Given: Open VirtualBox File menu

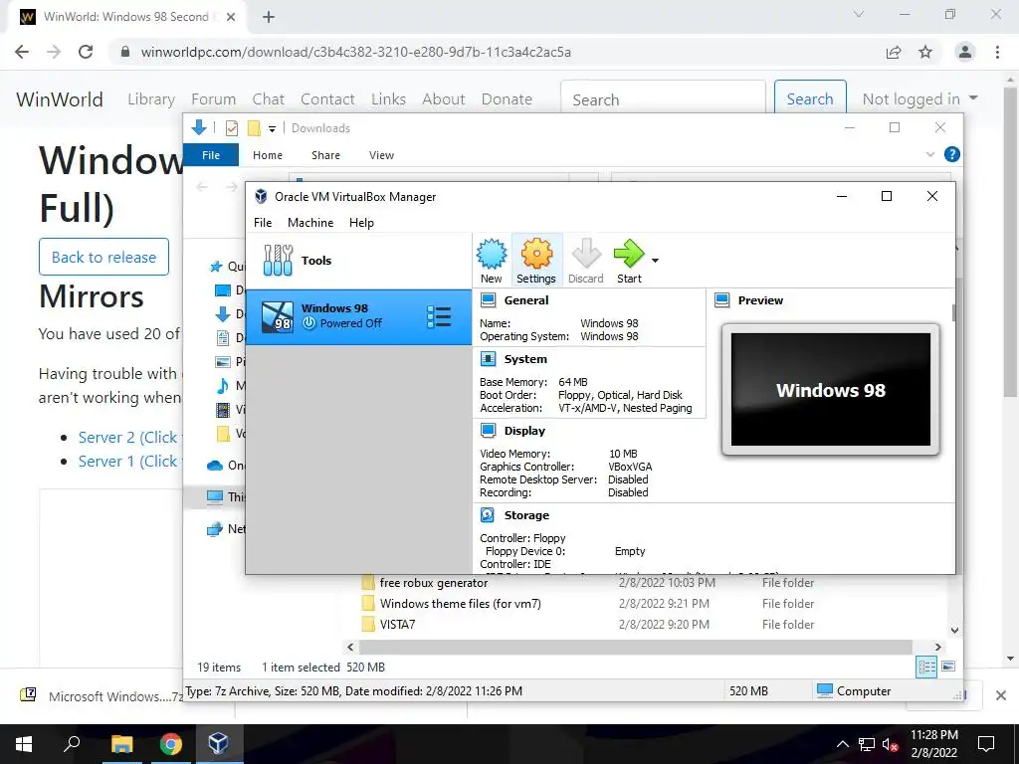Looking at the screenshot, I should (x=263, y=222).
